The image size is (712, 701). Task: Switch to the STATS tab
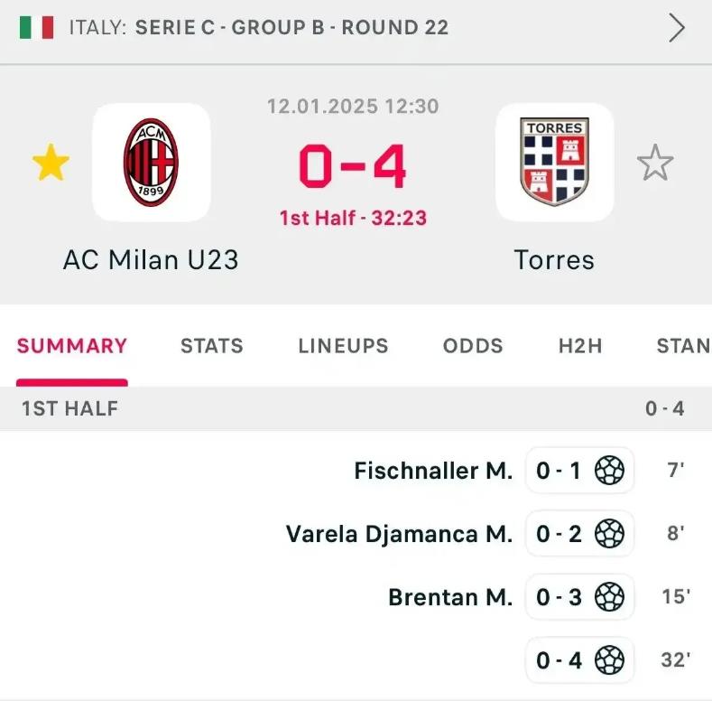212,346
